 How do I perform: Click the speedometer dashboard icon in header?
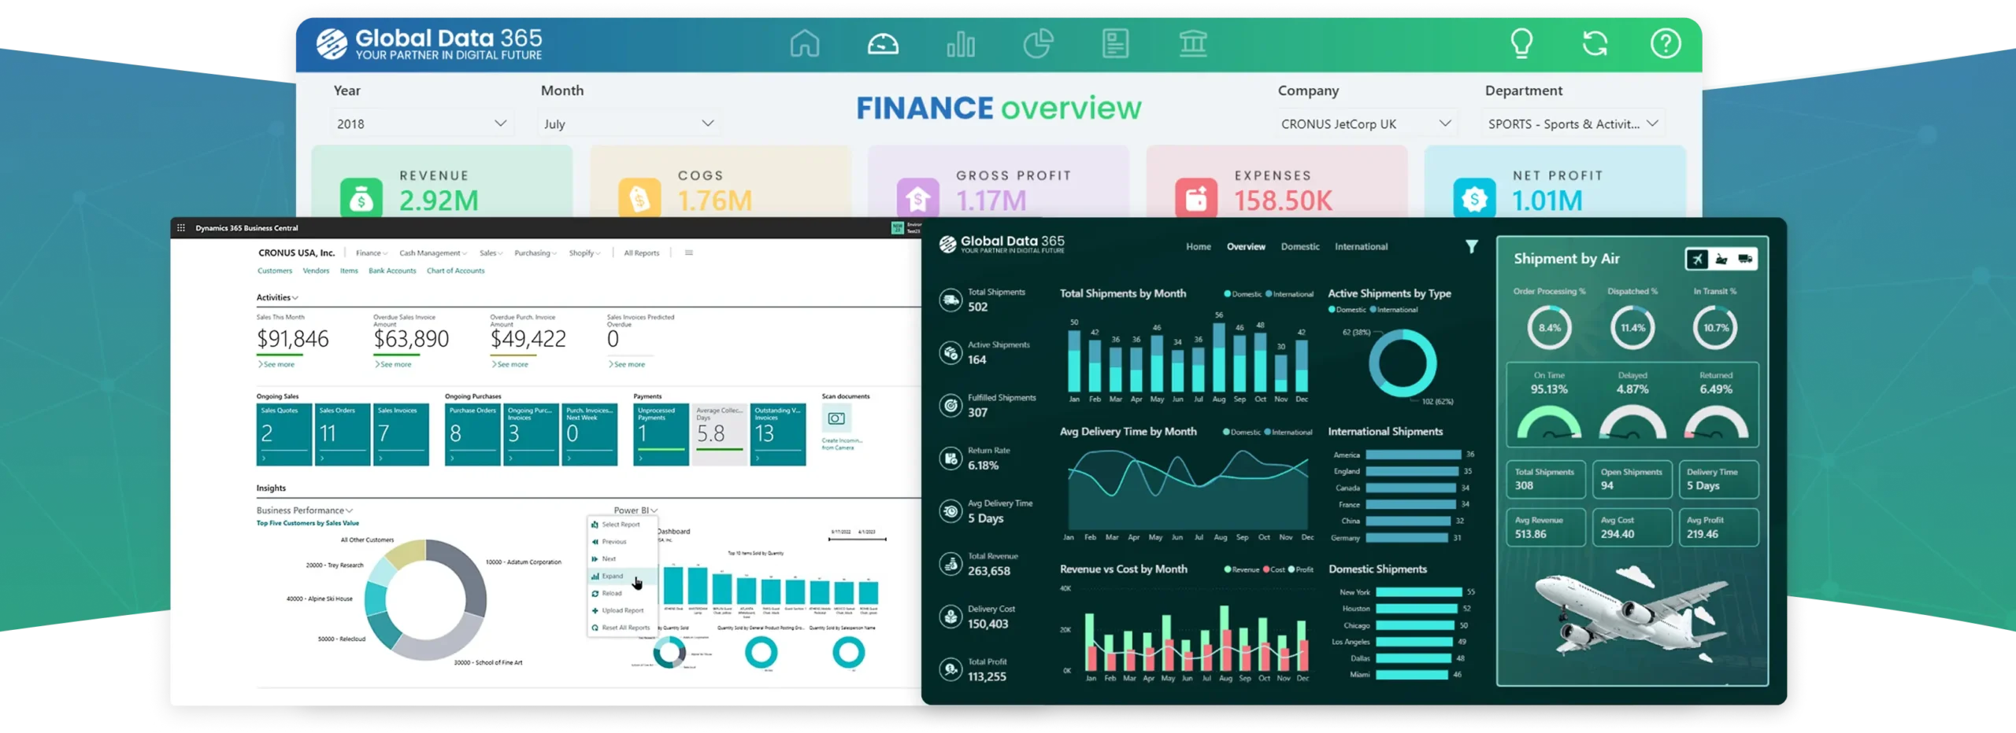(882, 43)
